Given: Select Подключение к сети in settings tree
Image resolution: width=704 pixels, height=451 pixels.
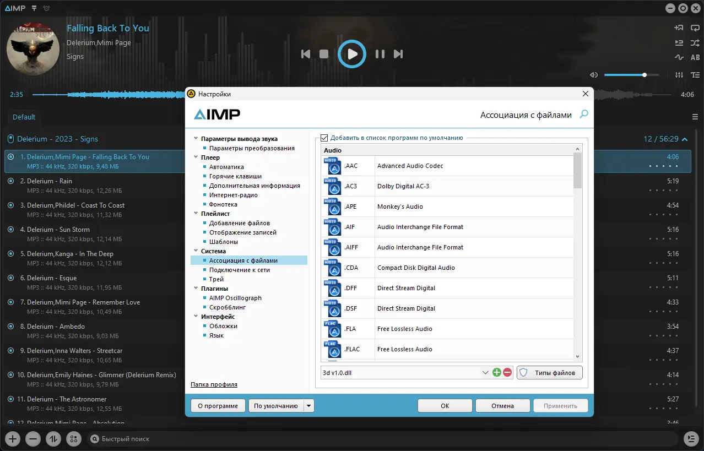Looking at the screenshot, I should pos(239,270).
